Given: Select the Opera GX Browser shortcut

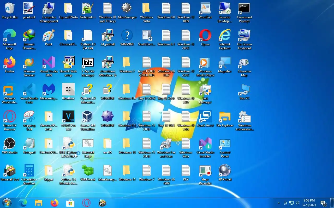Looking at the screenshot, I should tap(10, 121).
